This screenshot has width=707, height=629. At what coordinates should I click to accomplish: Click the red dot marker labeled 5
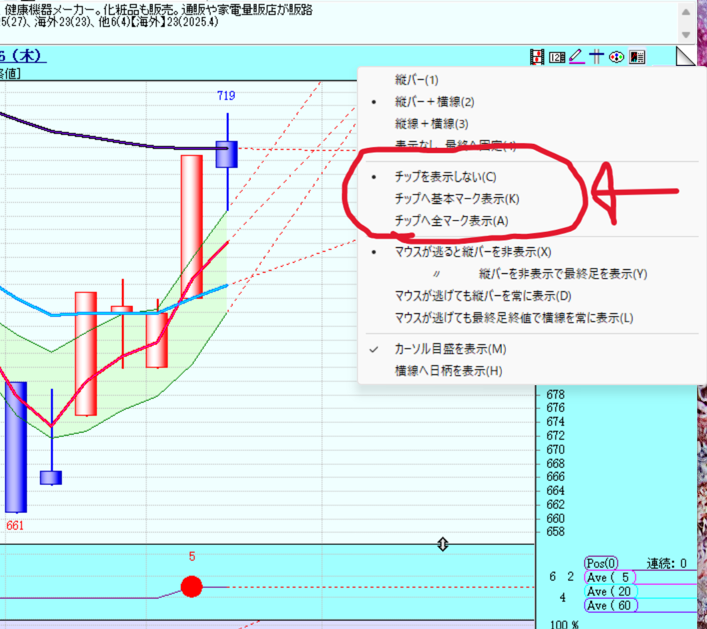(192, 586)
